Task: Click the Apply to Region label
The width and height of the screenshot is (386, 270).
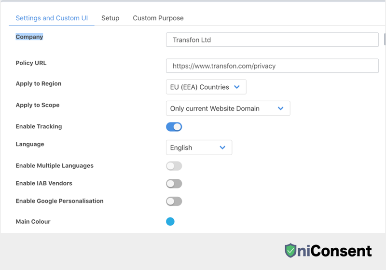Action: 39,83
